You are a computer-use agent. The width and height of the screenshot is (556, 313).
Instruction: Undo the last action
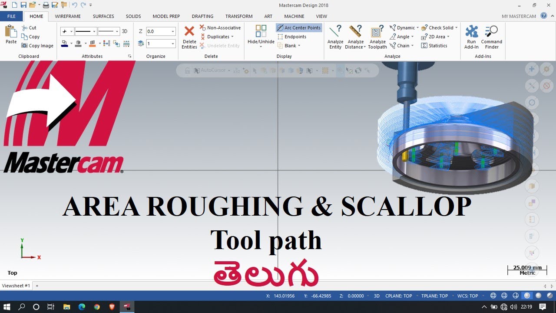click(74, 5)
